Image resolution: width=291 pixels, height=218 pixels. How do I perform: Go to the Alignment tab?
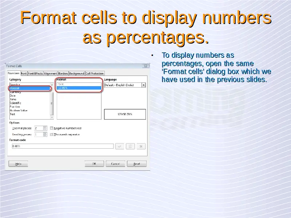pos(51,73)
